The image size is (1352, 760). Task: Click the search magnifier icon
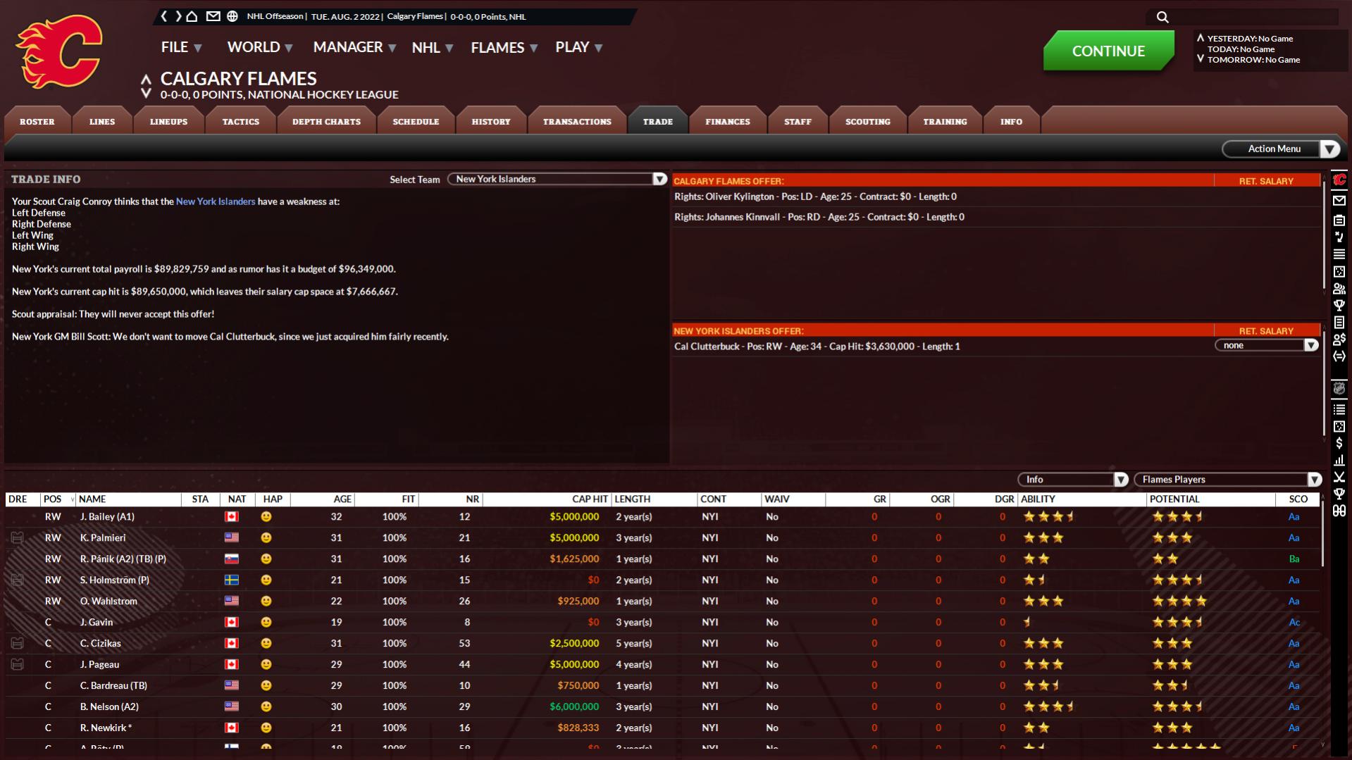click(x=1162, y=17)
